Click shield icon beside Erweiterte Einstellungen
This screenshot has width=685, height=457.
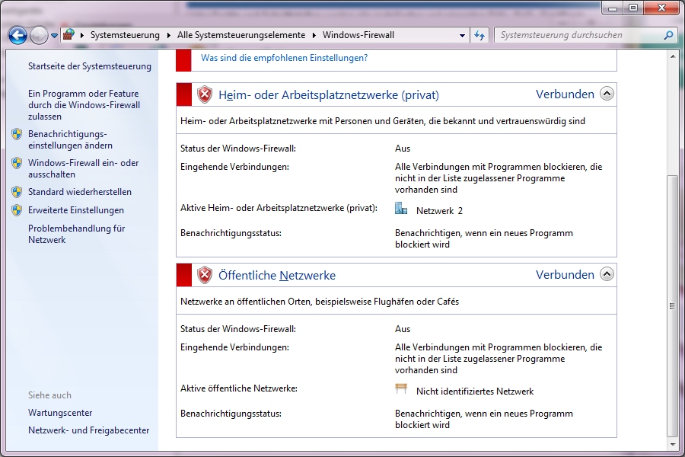coord(17,210)
